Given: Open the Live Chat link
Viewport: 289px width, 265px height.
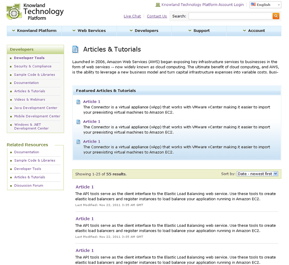Looking at the screenshot, I should pos(132,16).
